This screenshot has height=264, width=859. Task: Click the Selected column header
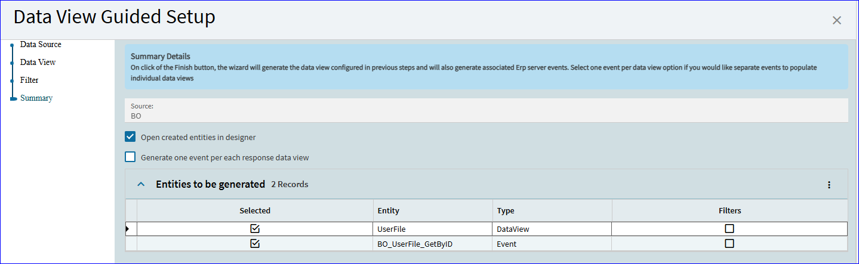[x=255, y=211]
